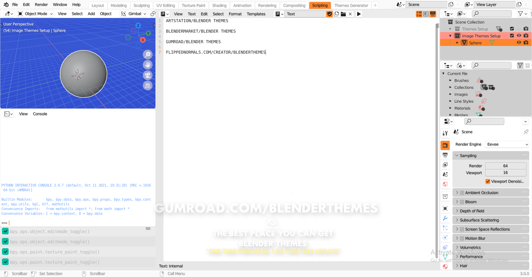Screen dimensions: 532x277
Task: Select the World Properties globe icon
Action: [x=445, y=184]
